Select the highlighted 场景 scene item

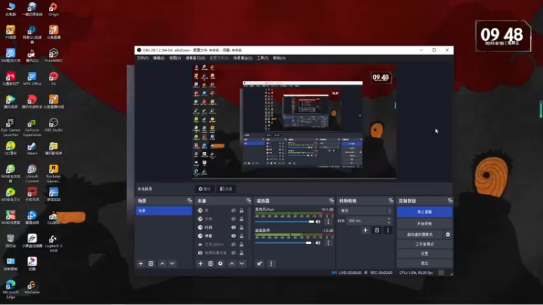tap(164, 211)
